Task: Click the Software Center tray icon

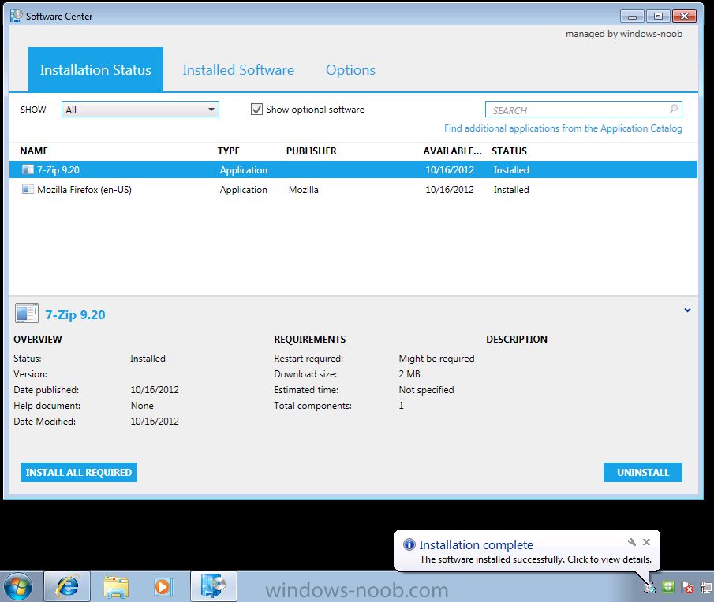Action: tap(649, 588)
